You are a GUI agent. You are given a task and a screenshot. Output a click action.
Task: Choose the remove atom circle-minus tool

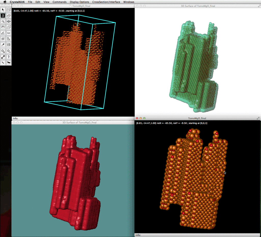9,51
